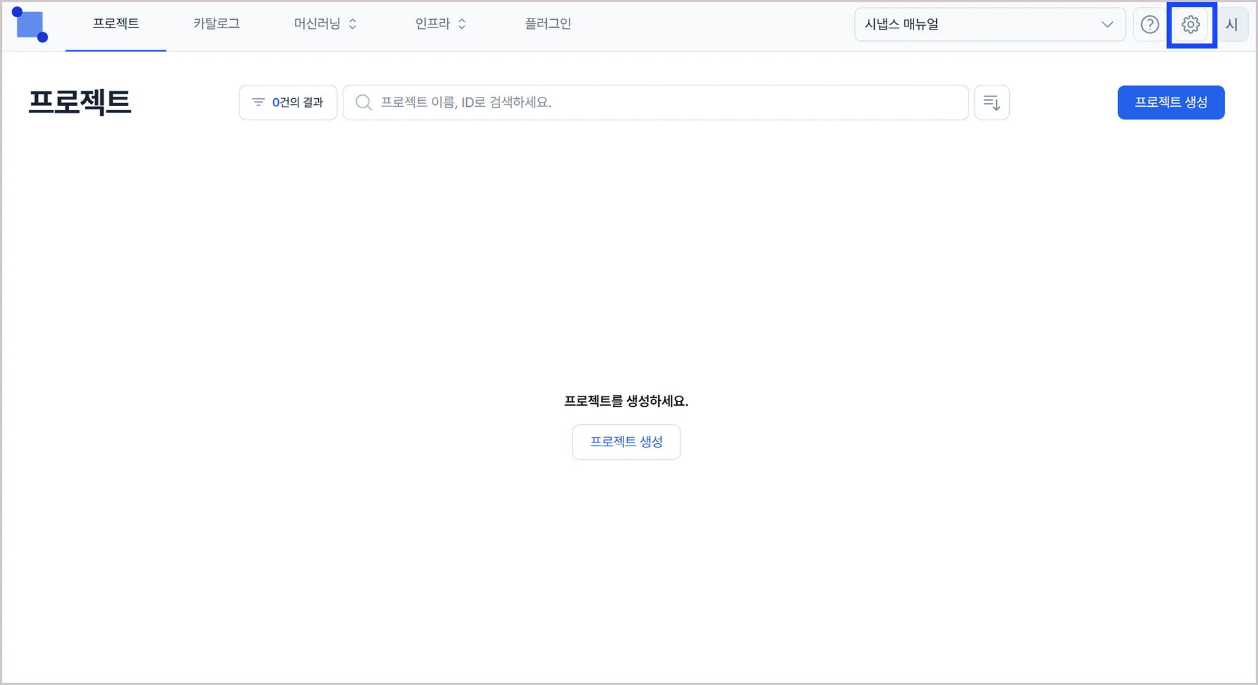Click the blue square app logo
The width and height of the screenshot is (1258, 685).
[29, 25]
